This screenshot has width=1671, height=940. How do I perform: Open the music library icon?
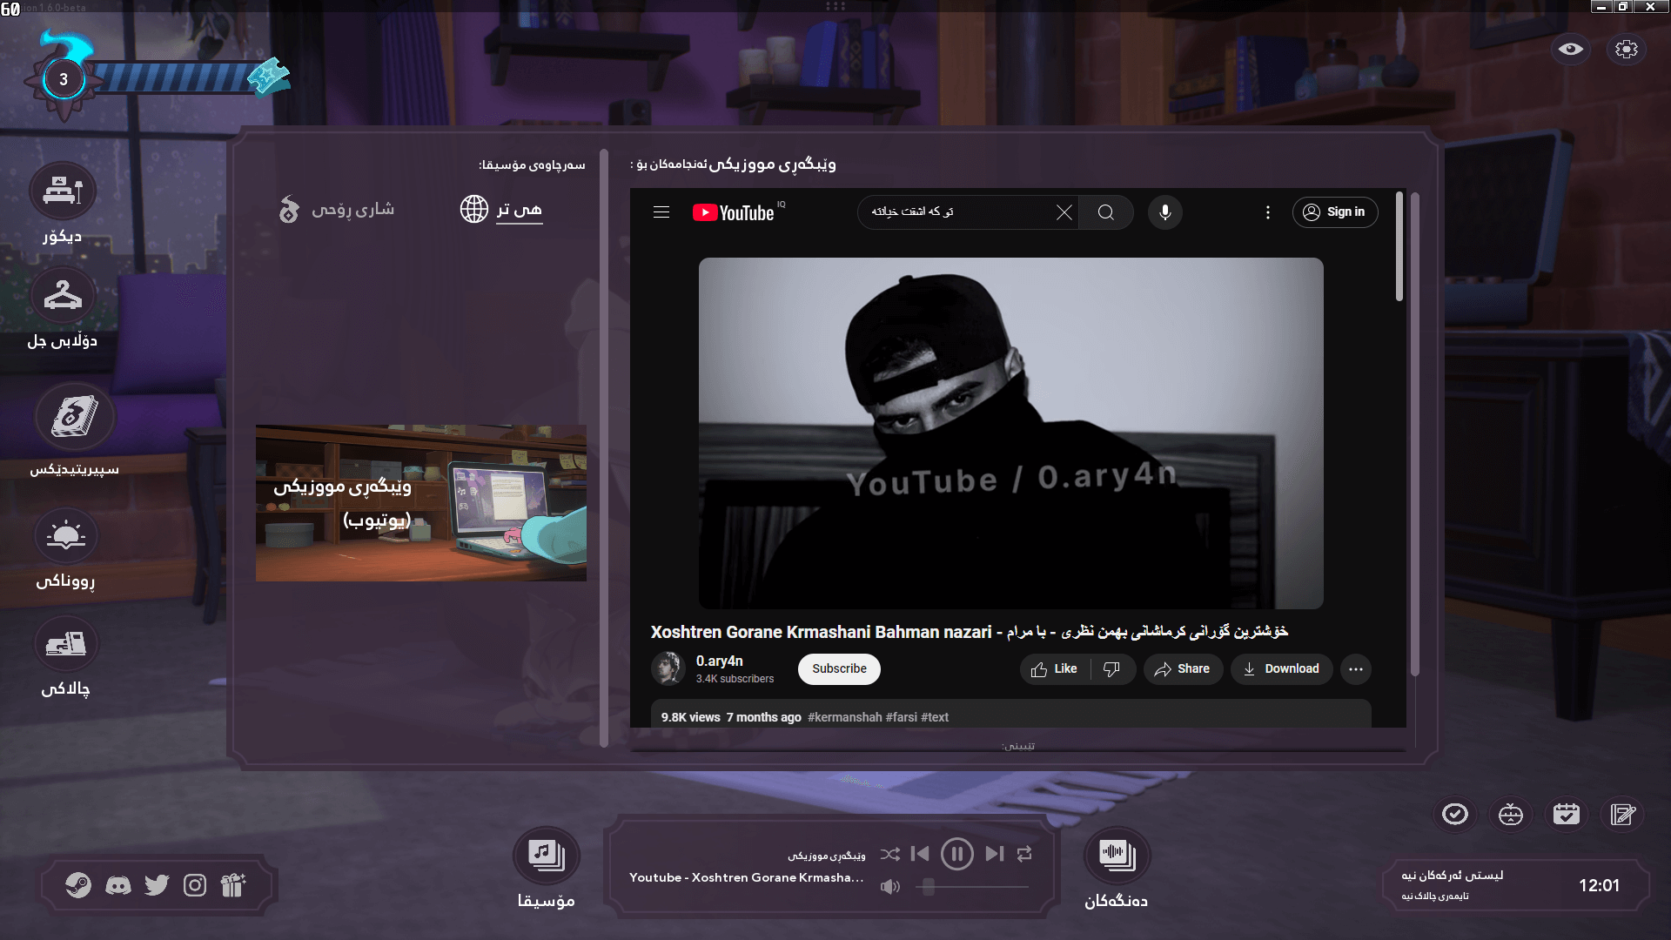(547, 855)
